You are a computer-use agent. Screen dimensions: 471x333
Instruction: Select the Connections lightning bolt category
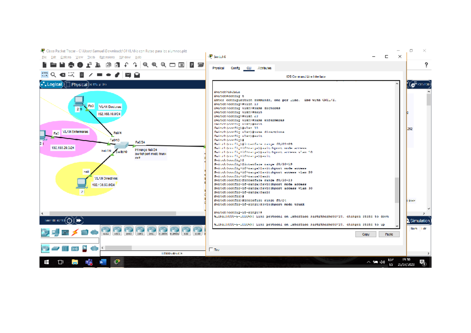pyautogui.click(x=75, y=233)
